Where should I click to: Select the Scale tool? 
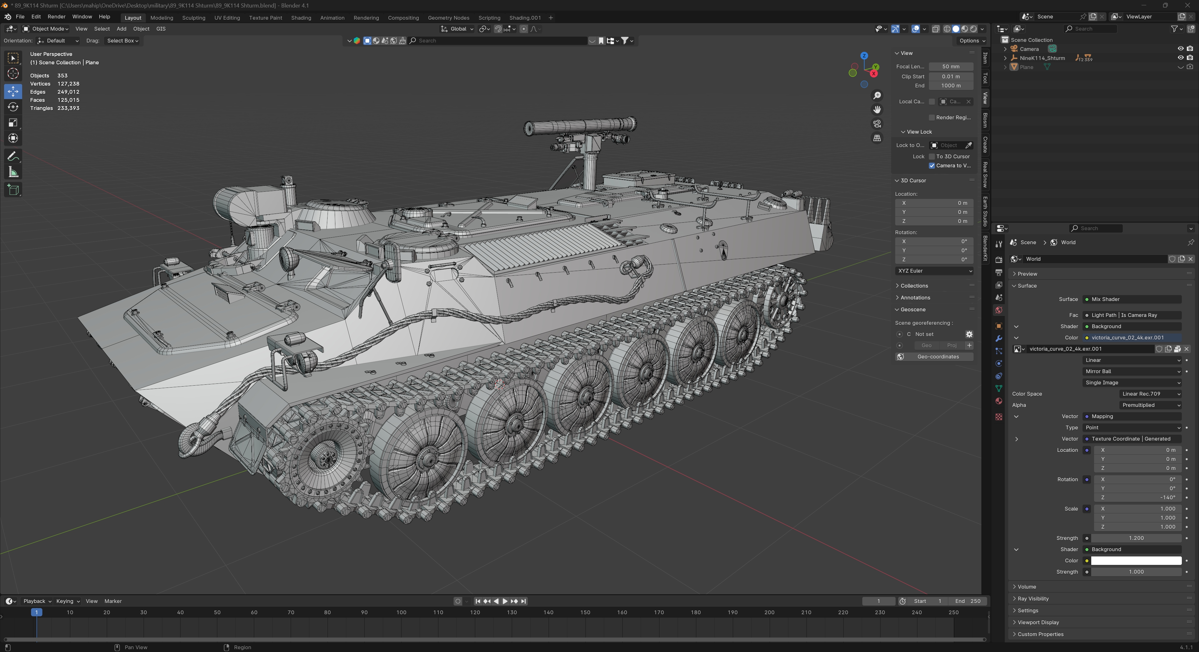pos(13,123)
